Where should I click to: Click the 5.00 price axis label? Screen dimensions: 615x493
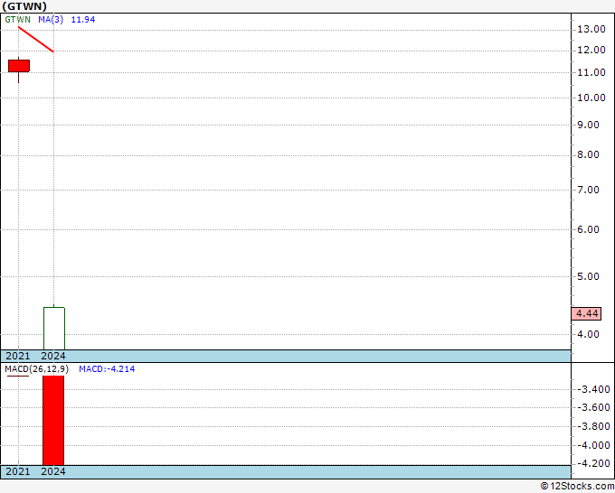click(588, 277)
